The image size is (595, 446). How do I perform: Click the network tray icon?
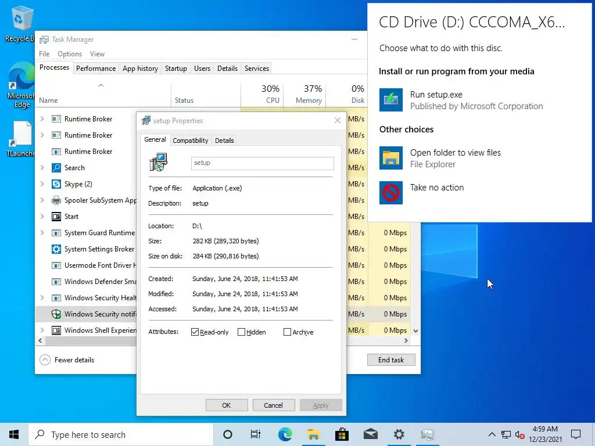click(506, 434)
